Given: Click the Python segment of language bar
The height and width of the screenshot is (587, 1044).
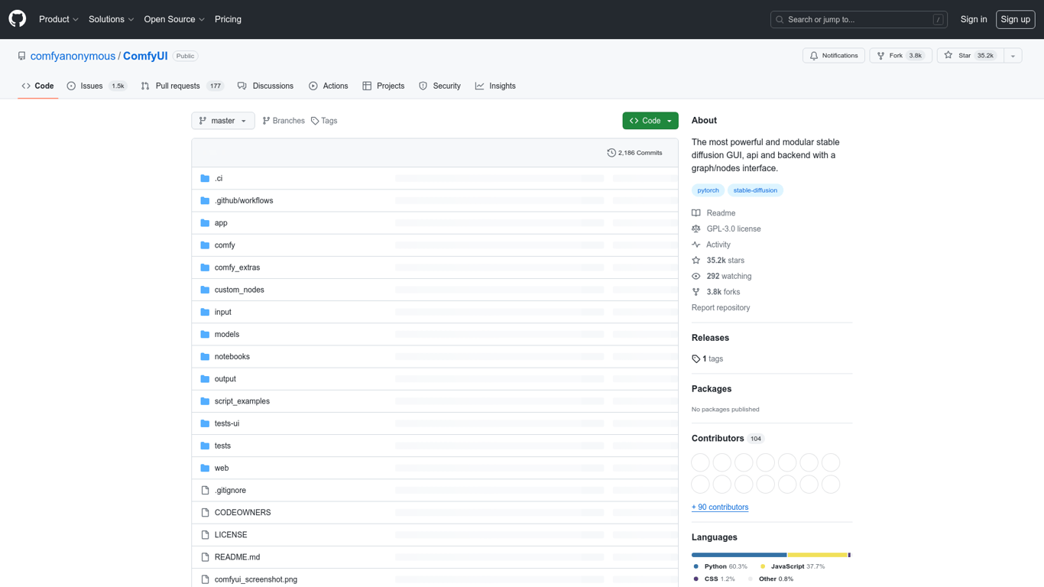Looking at the screenshot, I should click(x=739, y=555).
